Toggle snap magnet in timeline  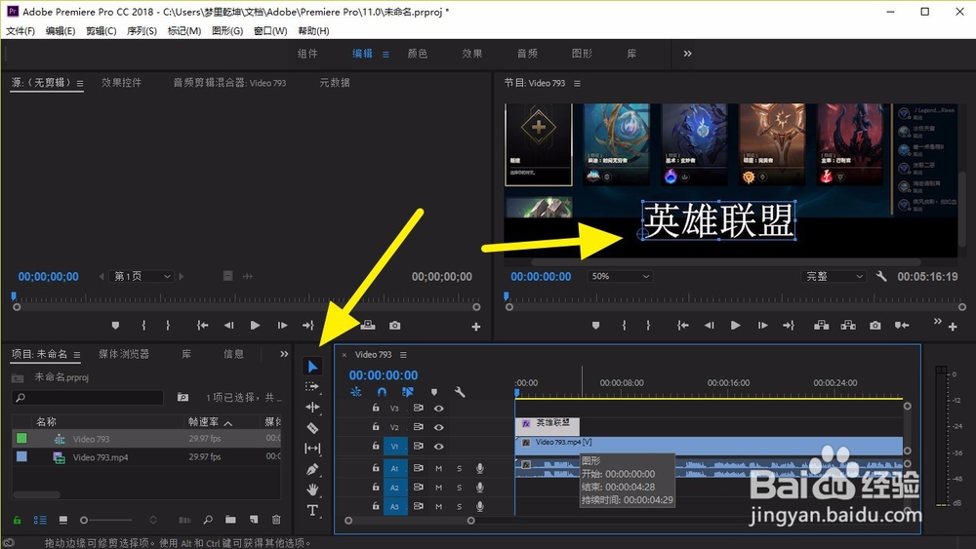point(382,392)
